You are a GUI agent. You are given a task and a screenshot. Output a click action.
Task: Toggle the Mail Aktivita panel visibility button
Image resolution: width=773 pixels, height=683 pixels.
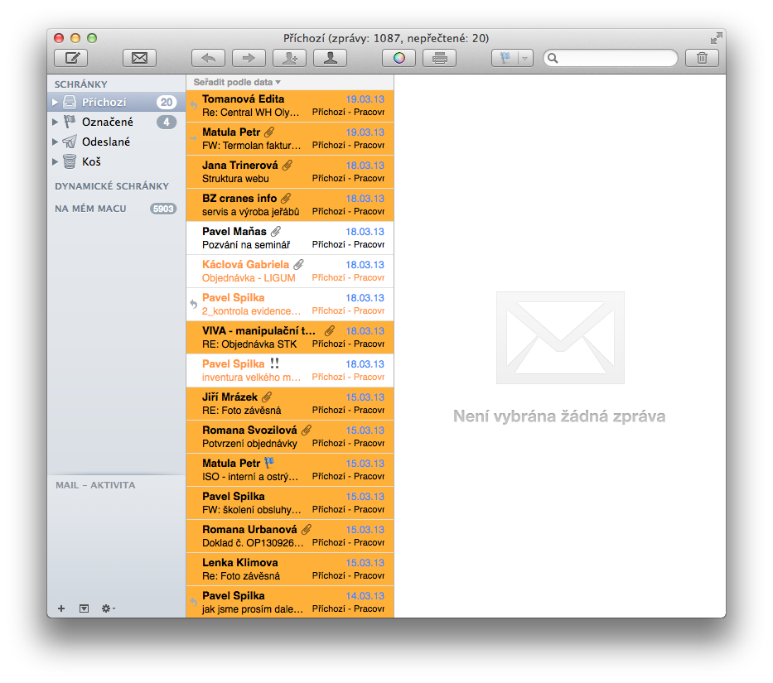[84, 608]
